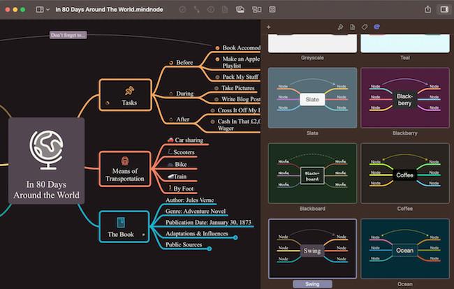The width and height of the screenshot is (454, 289).
Task: Select the "Tasks" node label
Action: point(129,103)
